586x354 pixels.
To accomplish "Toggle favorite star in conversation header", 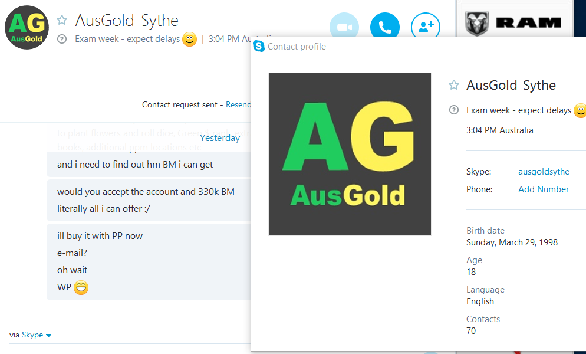I will (x=62, y=21).
